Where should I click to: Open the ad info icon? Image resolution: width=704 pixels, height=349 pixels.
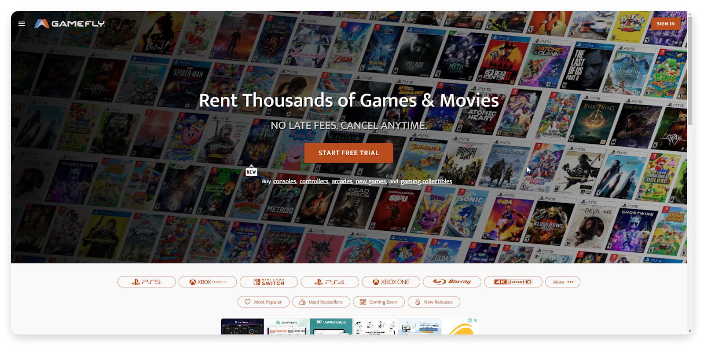tap(470, 320)
